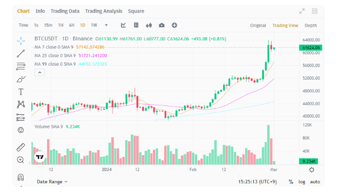This screenshot has height=195, width=343.
Task: Click the plus add icon
Action: [x=175, y=25]
